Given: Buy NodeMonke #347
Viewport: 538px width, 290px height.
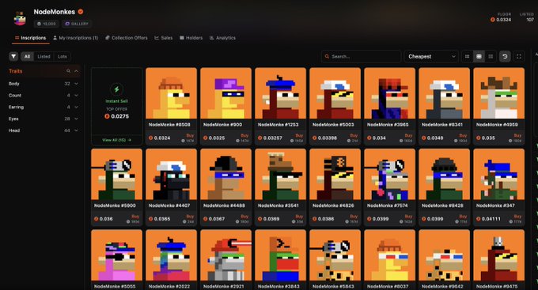Looking at the screenshot, I should [x=517, y=217].
